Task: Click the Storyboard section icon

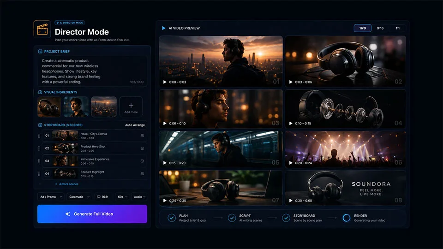Action: tap(40, 125)
